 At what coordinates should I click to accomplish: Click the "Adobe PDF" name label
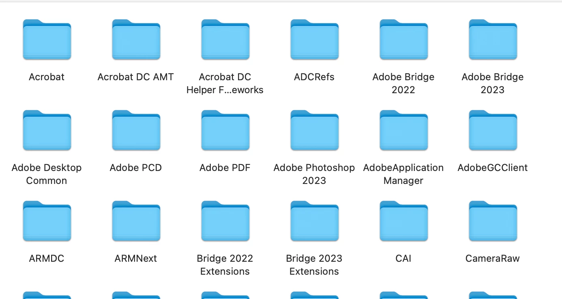coord(225,168)
